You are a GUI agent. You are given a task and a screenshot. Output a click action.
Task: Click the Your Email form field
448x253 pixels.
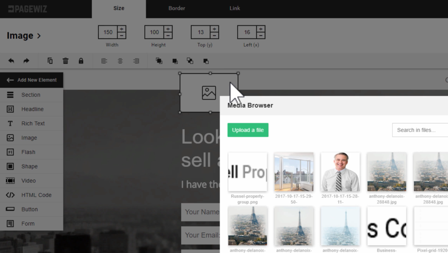pos(200,235)
